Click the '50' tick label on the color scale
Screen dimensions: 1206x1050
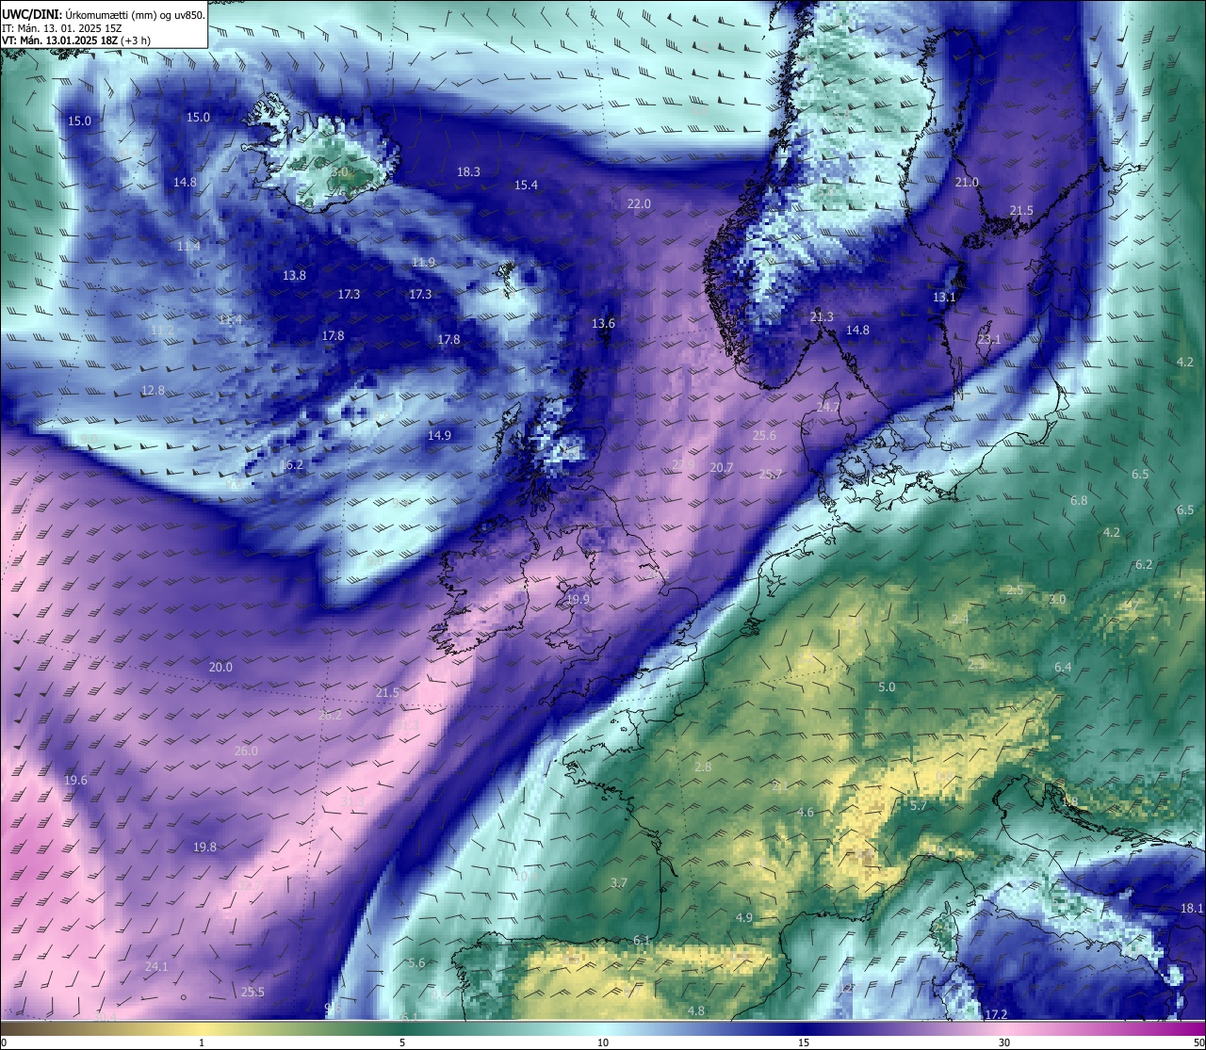click(x=1198, y=1042)
